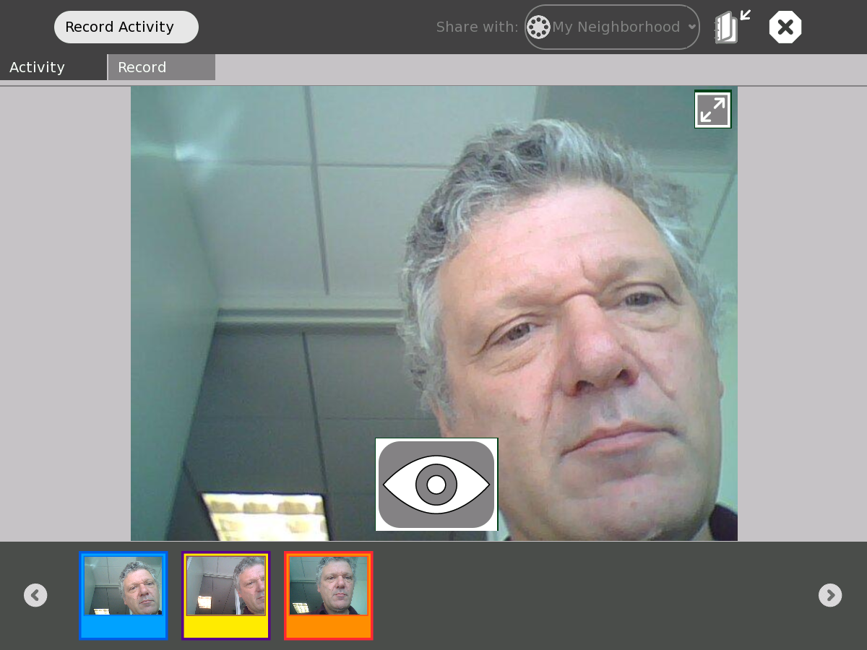
Task: Click the blue color strip under first thumbnail
Action: 124,626
